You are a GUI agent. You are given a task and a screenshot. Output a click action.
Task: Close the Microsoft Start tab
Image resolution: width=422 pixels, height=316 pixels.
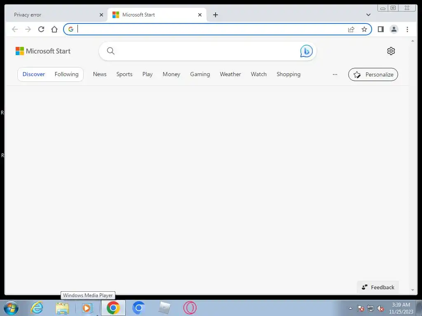[x=200, y=15]
